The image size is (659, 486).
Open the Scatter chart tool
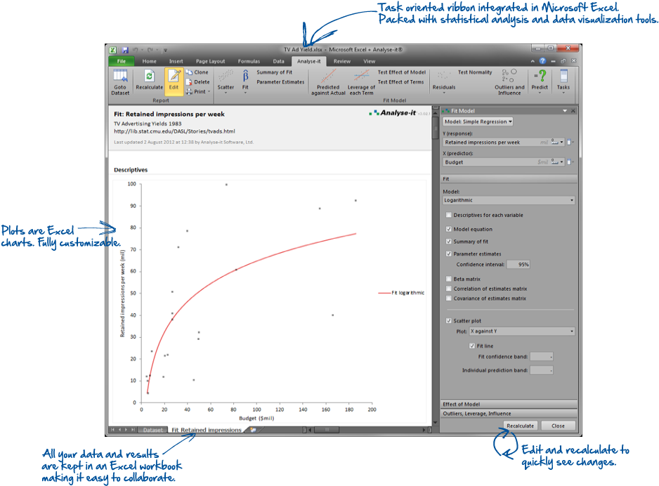tap(225, 80)
